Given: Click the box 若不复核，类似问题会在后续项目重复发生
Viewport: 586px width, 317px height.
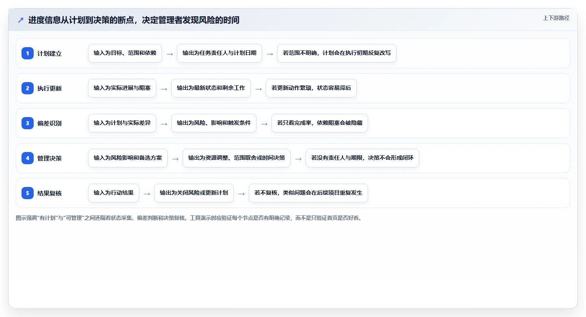Looking at the screenshot, I should point(308,193).
